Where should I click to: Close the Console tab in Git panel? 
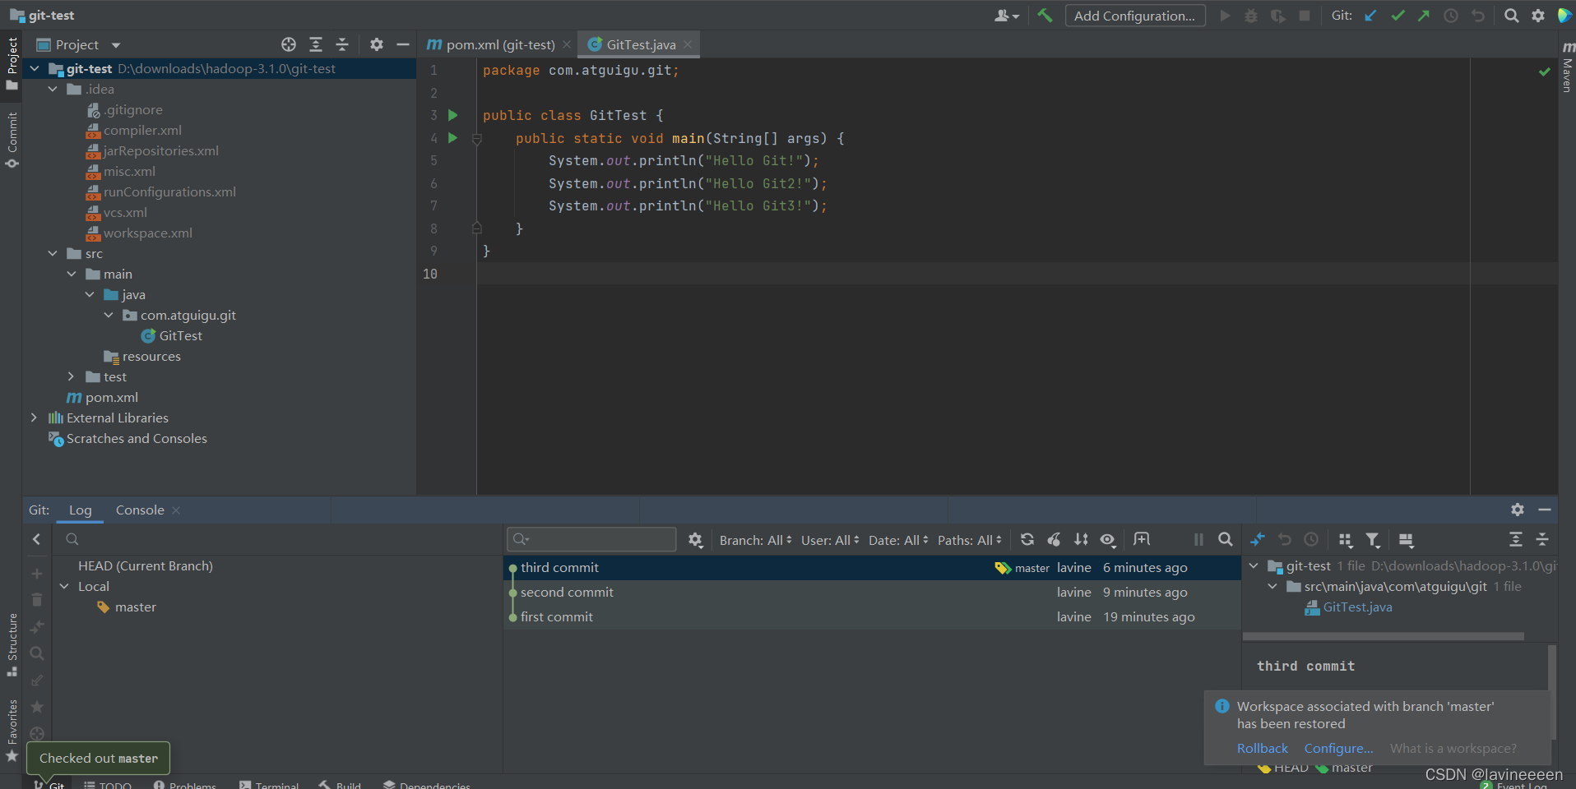(176, 510)
